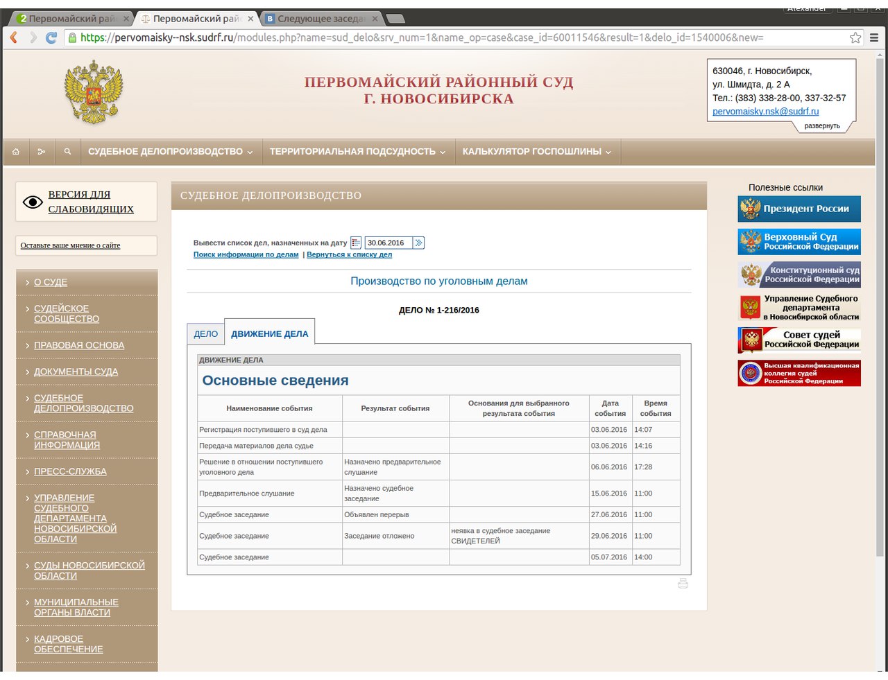The width and height of the screenshot is (888, 680).
Task: Open О СУДЕ sidebar section
Action: pyautogui.click(x=51, y=282)
